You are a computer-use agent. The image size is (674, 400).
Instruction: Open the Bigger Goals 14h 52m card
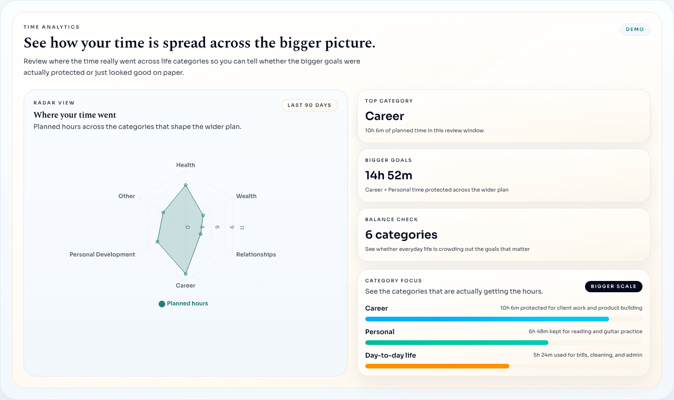[x=503, y=175]
